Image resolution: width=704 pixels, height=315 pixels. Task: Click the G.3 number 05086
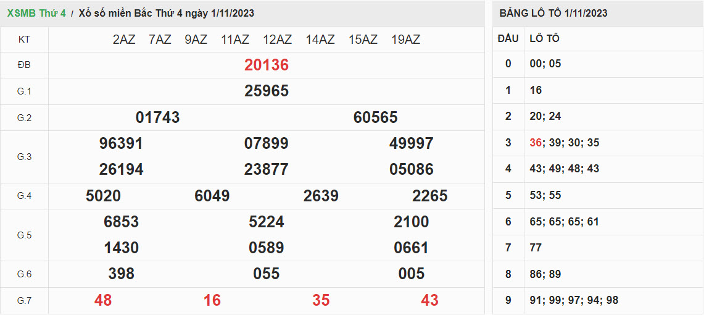[412, 169]
